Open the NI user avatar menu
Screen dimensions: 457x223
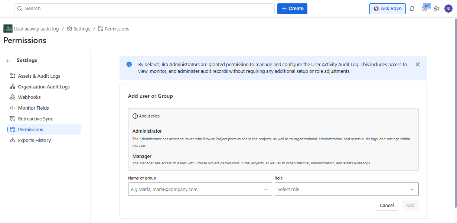click(x=448, y=9)
